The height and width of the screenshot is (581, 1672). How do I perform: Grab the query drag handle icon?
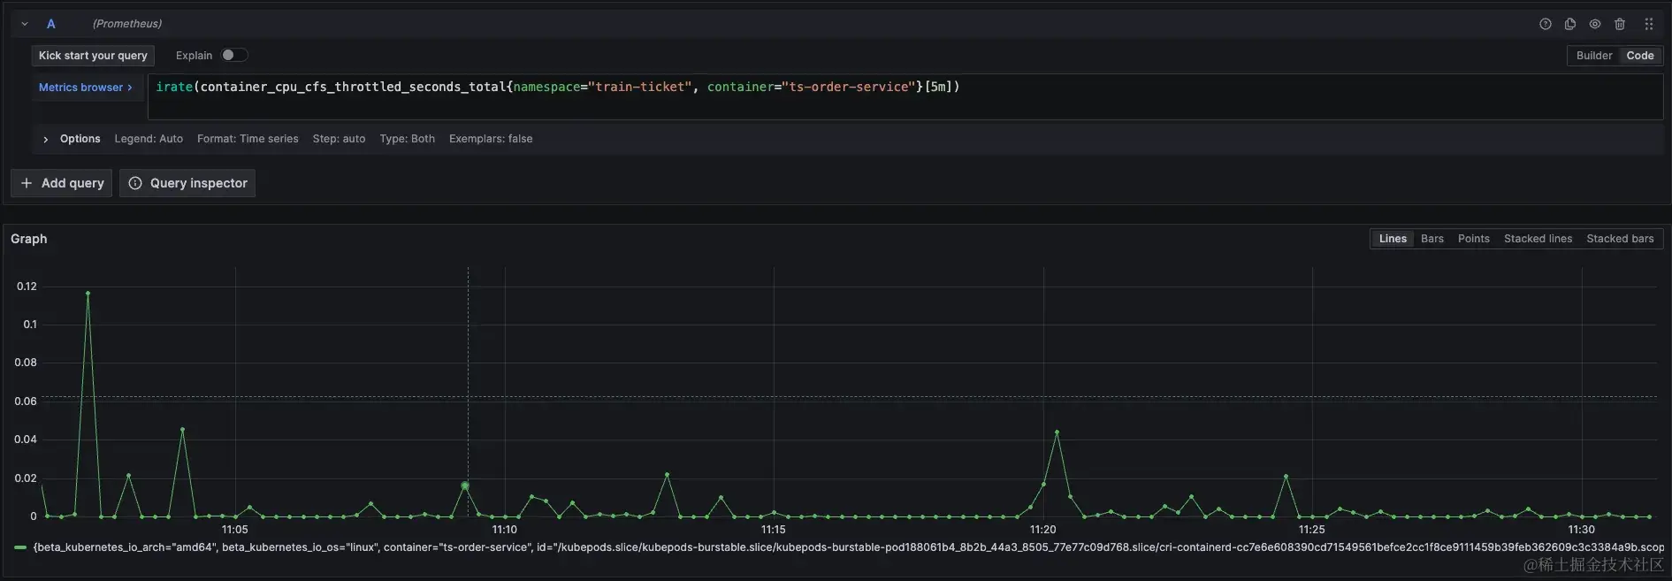pyautogui.click(x=1649, y=24)
